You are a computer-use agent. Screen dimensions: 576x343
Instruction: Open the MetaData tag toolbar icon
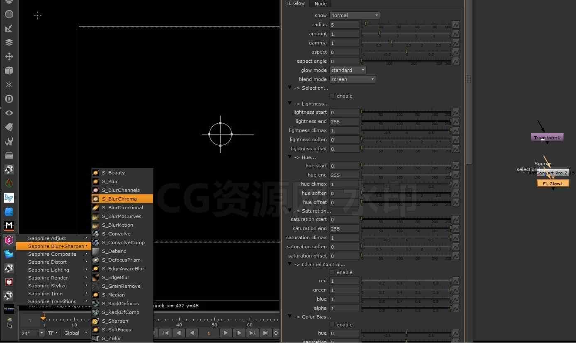9,127
